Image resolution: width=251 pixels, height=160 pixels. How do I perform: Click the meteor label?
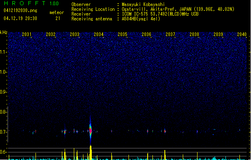(57, 12)
